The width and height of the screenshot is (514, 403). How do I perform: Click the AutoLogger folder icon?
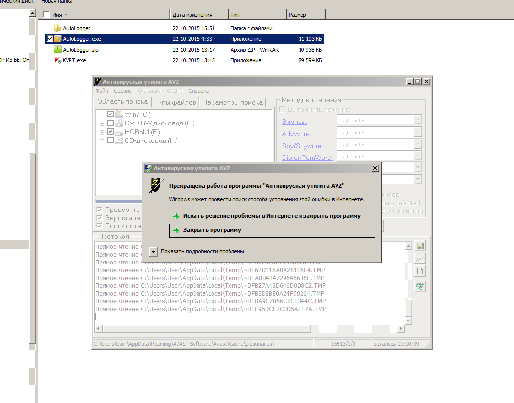click(x=58, y=28)
